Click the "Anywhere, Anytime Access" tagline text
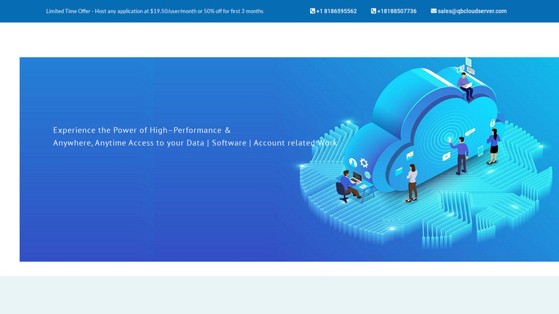559x314 pixels. tap(195, 143)
